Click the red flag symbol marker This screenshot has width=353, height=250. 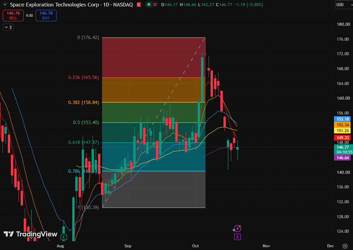coord(139,4)
